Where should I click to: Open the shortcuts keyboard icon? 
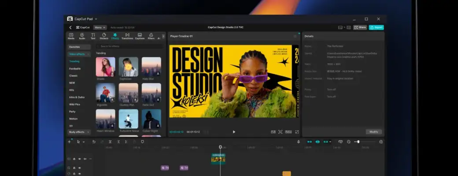pos(349,27)
